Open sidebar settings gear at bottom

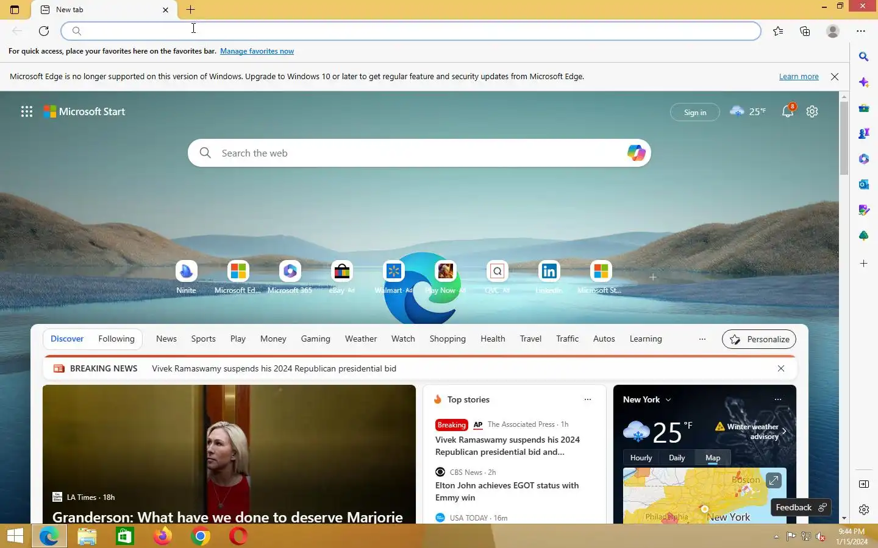click(864, 510)
